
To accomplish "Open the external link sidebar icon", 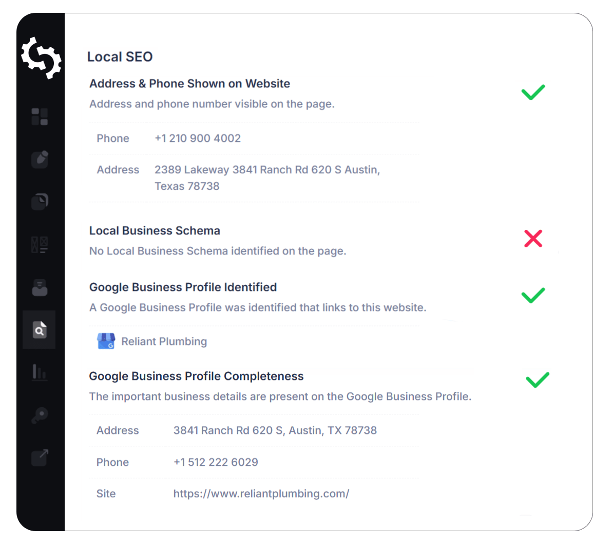I will tap(40, 458).
